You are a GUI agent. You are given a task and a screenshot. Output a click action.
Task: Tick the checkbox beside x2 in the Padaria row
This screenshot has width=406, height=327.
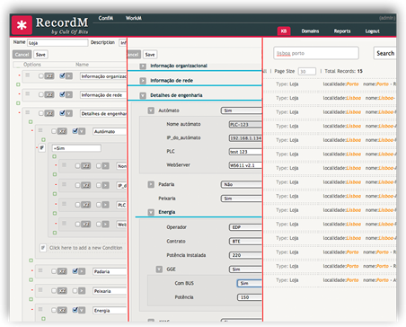[54, 271]
